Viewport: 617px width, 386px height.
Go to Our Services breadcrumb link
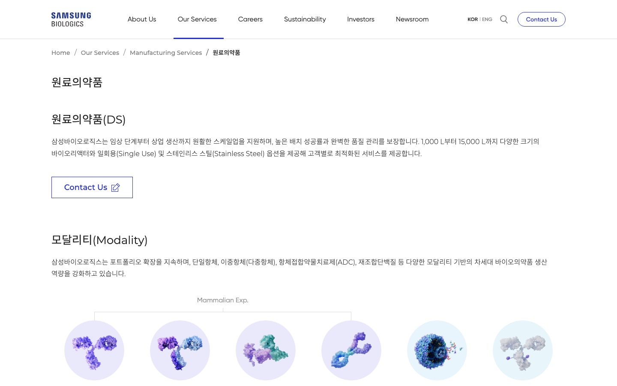click(100, 53)
